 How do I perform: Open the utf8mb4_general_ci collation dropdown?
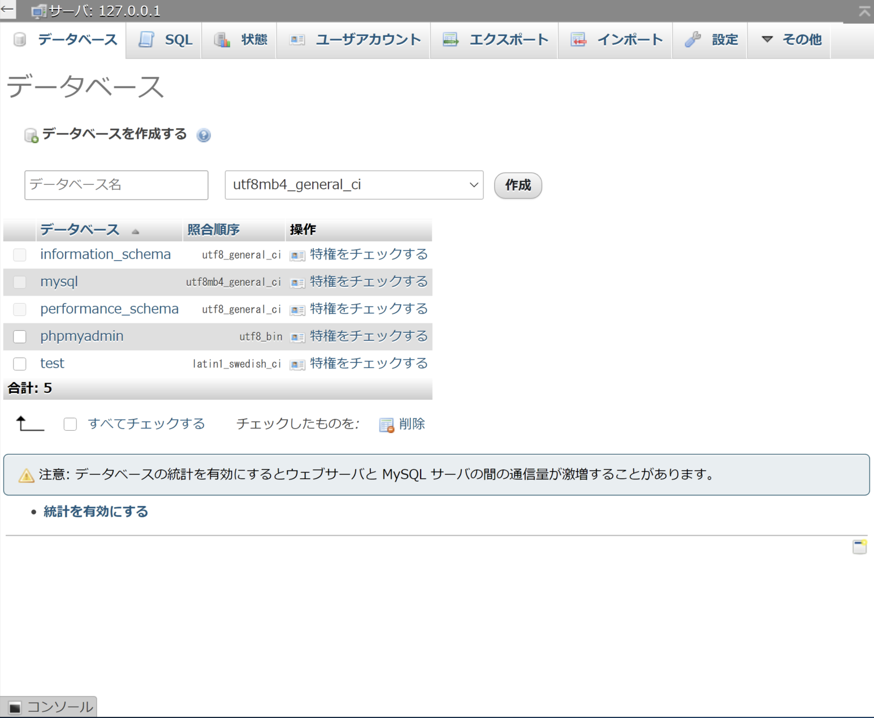[x=354, y=185]
